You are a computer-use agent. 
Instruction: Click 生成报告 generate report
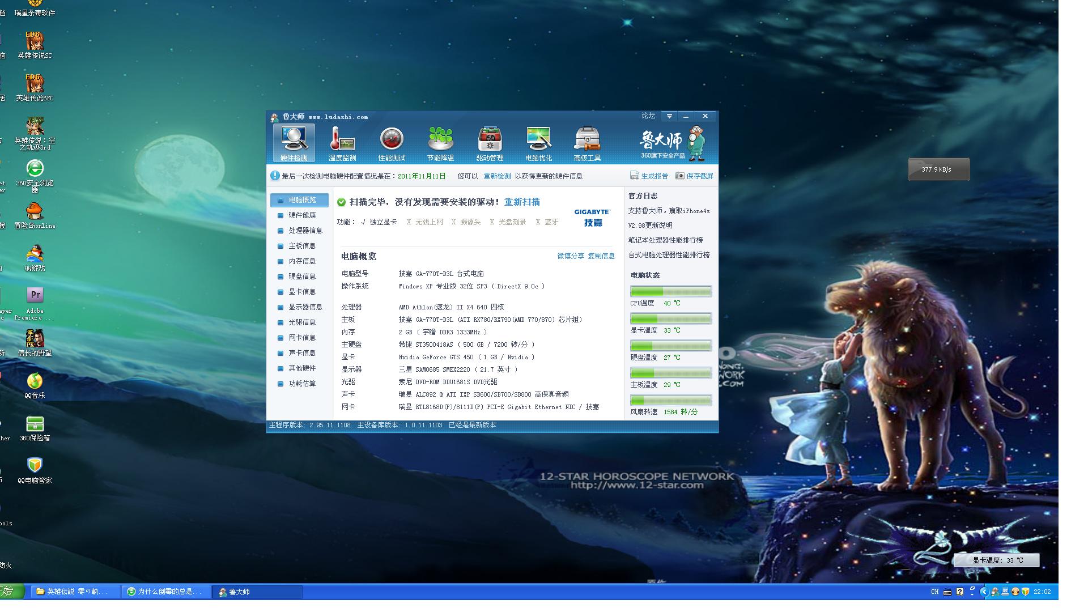649,176
